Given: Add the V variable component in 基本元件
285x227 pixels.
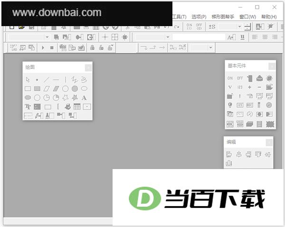Looking at the screenshot, I should click(230, 87).
